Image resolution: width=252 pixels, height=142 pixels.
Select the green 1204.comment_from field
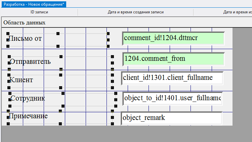pos(173,59)
